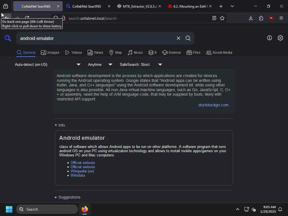The height and width of the screenshot is (216, 288).
Task: Open the duckduckgo.com source link
Action: click(x=213, y=105)
